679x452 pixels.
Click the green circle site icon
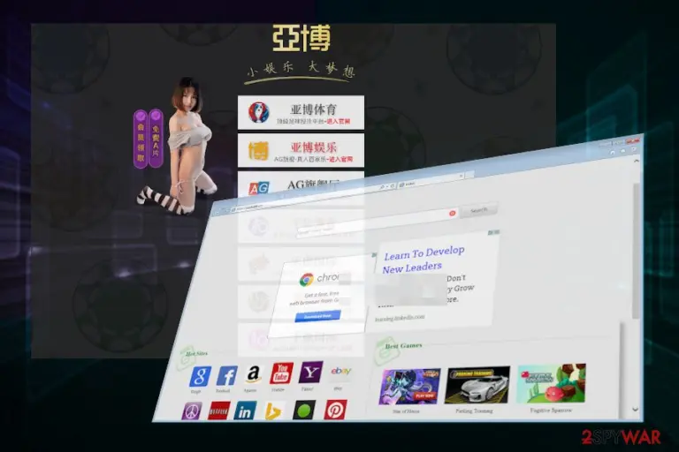click(304, 410)
